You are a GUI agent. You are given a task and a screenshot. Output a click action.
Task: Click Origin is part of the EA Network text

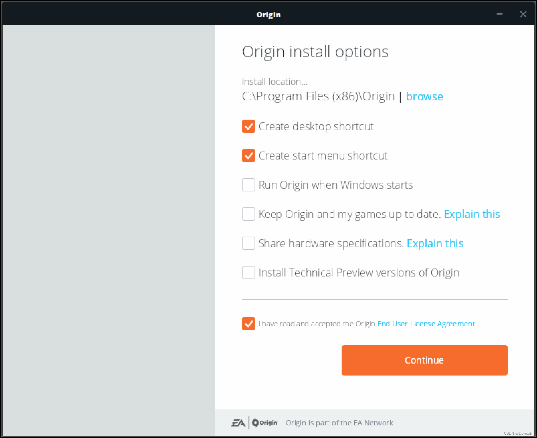(x=339, y=423)
